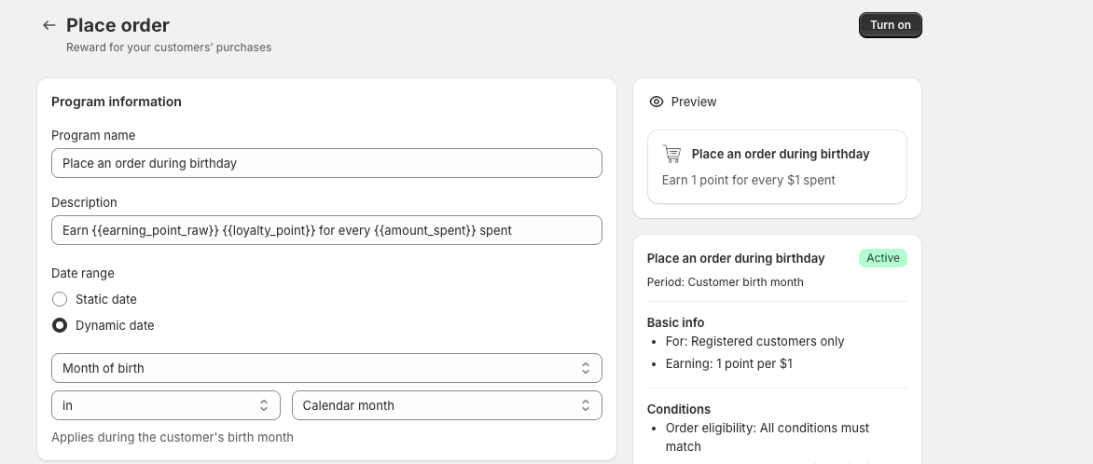The width and height of the screenshot is (1093, 464).
Task: Click the Basic info section heading
Action: pos(675,322)
